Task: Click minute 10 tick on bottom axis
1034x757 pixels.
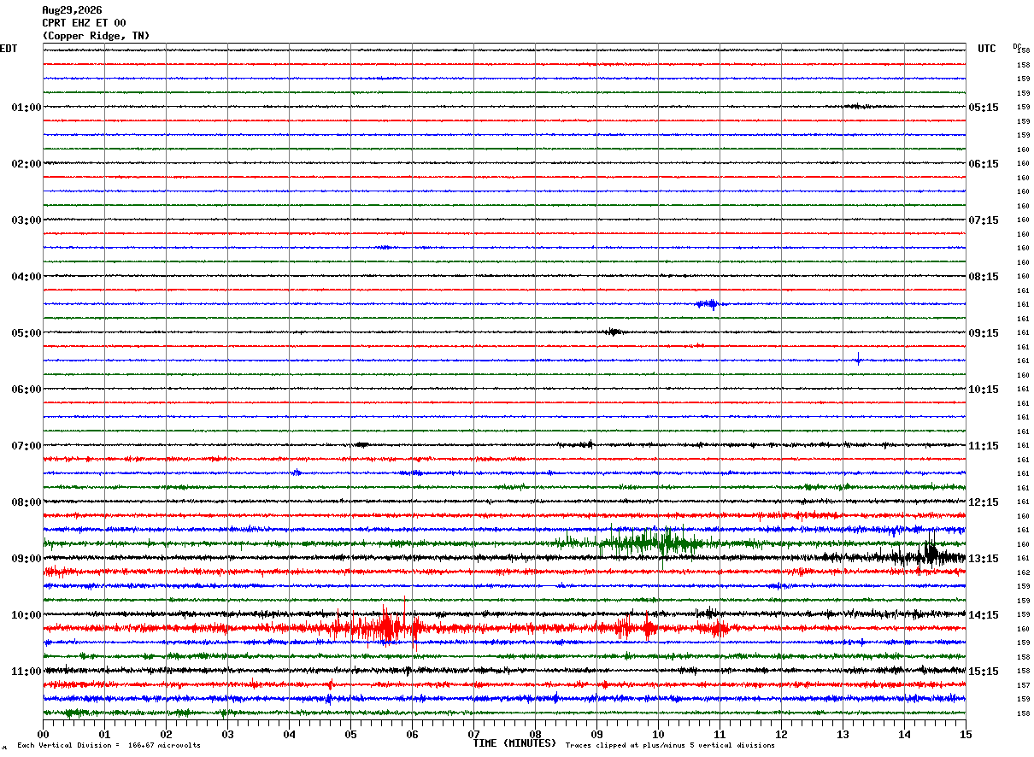Action: [x=658, y=734]
